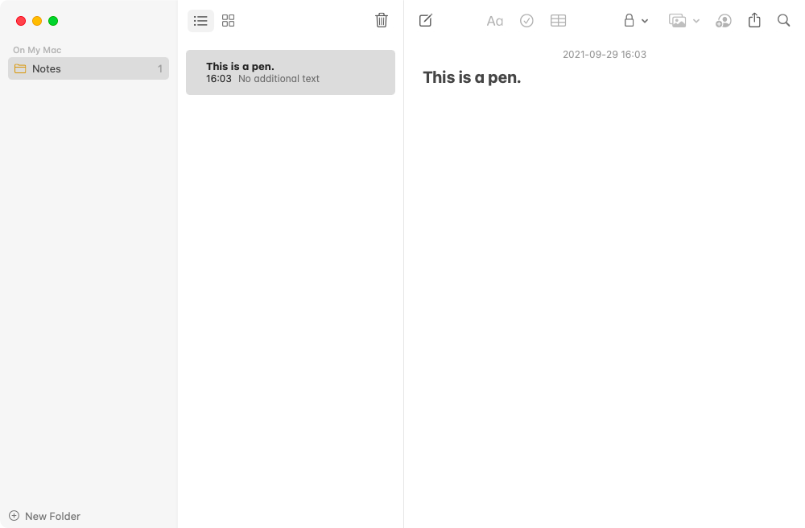The width and height of the screenshot is (805, 528).
Task: Open search with the magnifier icon
Action: 783,21
